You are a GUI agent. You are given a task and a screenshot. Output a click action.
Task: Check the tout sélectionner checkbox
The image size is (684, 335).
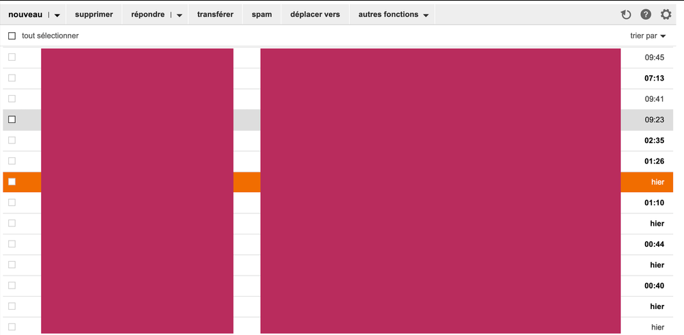point(12,36)
